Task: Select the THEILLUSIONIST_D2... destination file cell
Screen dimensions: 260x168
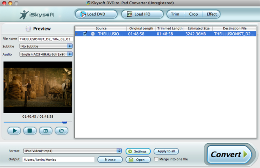Action: tap(234, 34)
